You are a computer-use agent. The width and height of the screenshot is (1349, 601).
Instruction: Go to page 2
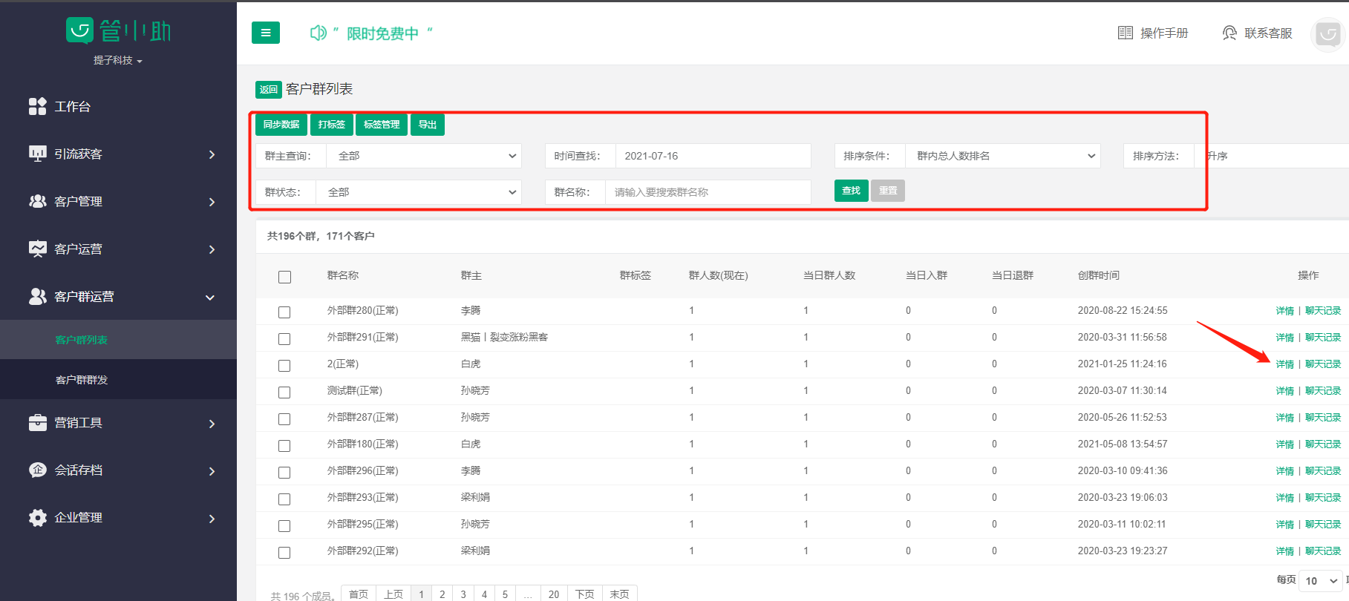[442, 594]
